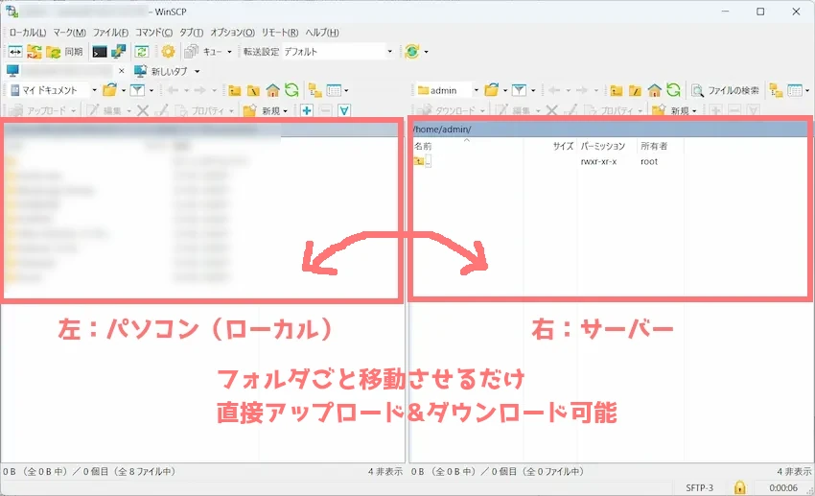
Task: Click the /home/admin/ path bar
Action: [x=609, y=129]
